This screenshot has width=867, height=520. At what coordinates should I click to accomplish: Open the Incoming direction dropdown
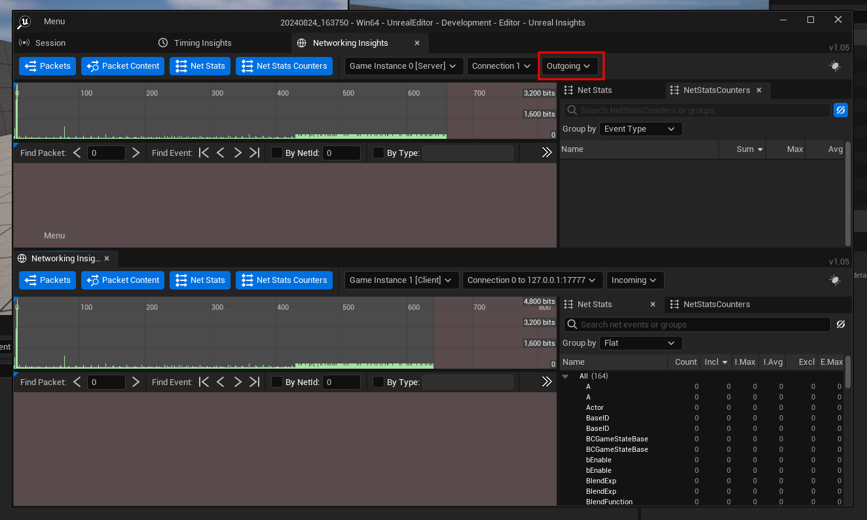point(635,280)
